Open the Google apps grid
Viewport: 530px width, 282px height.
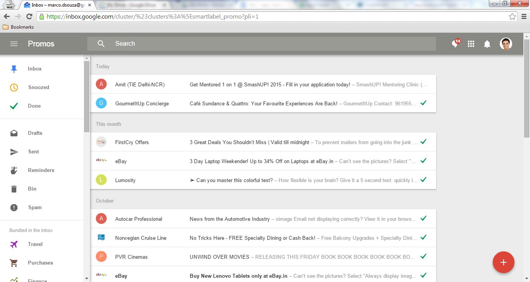[x=471, y=44]
